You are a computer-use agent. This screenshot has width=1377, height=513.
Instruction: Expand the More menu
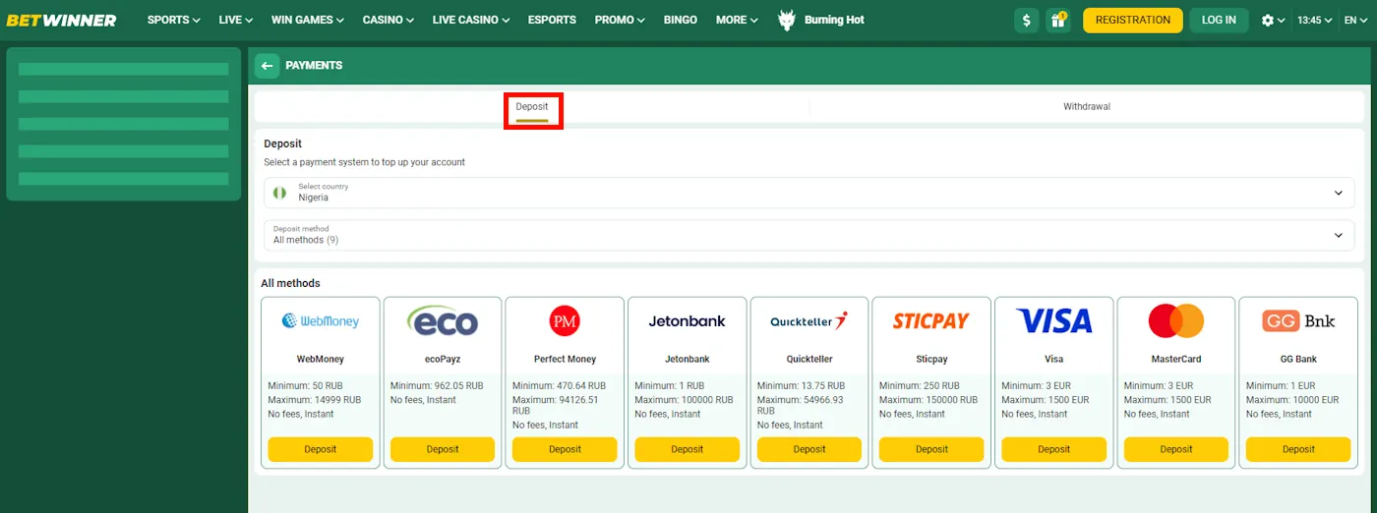click(x=737, y=20)
